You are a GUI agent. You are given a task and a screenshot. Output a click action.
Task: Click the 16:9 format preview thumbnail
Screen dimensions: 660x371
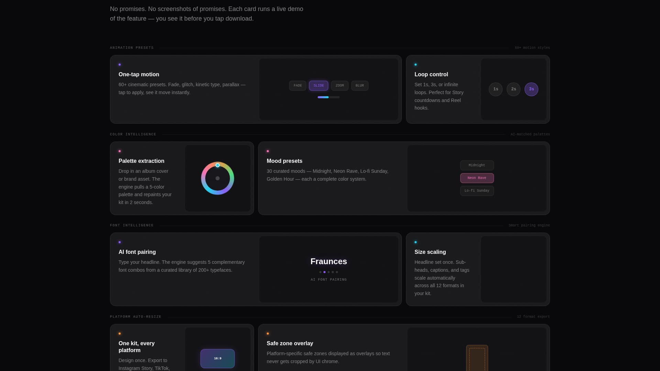coord(218,358)
